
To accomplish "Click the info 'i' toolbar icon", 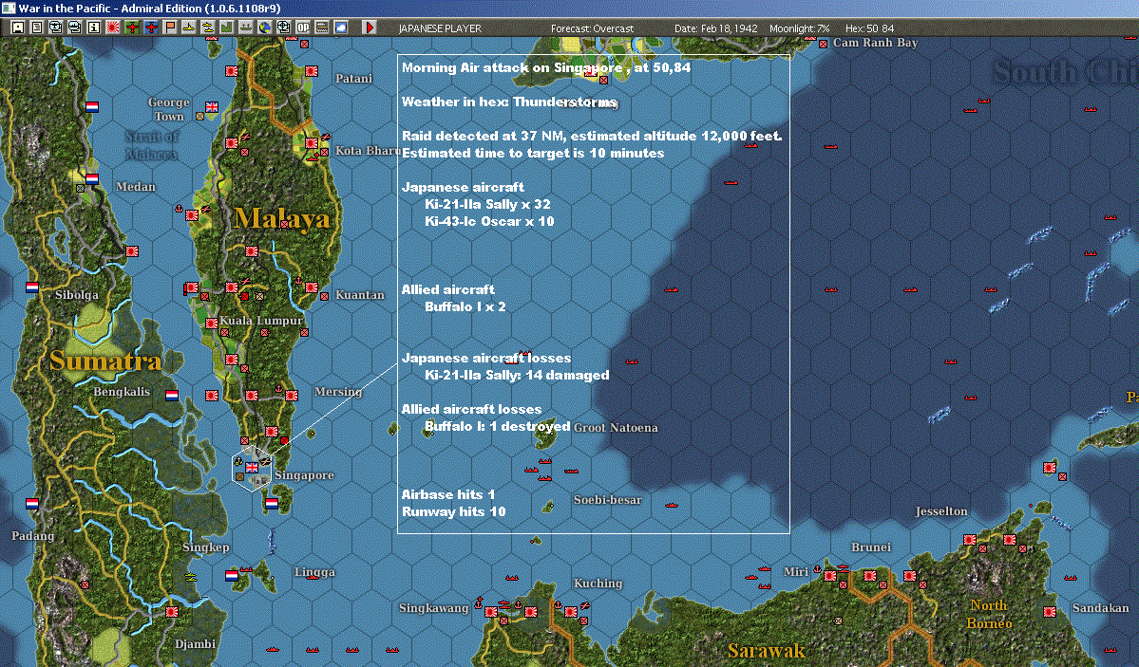I will tap(94, 28).
